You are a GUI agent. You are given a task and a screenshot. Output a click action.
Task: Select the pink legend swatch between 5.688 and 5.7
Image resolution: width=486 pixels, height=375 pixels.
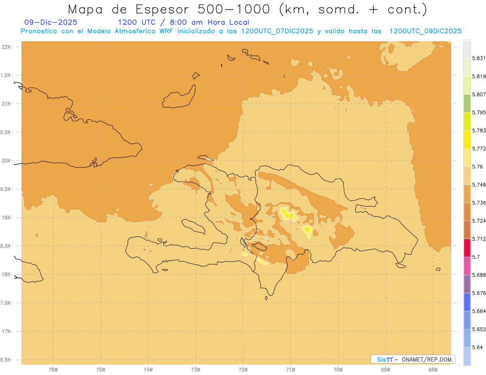[x=467, y=266]
